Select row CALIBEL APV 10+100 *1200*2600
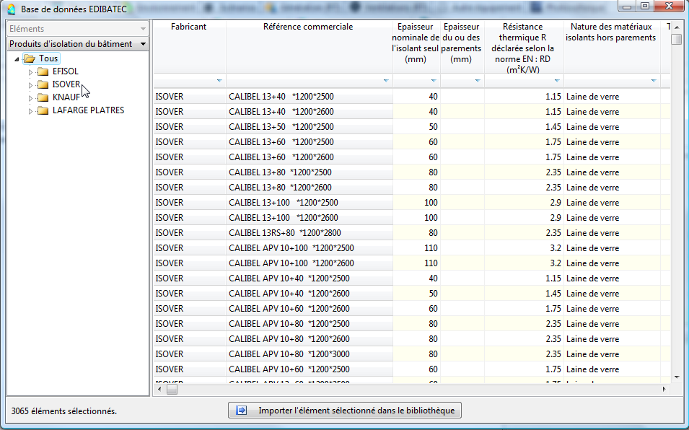The width and height of the screenshot is (689, 430). 412,263
